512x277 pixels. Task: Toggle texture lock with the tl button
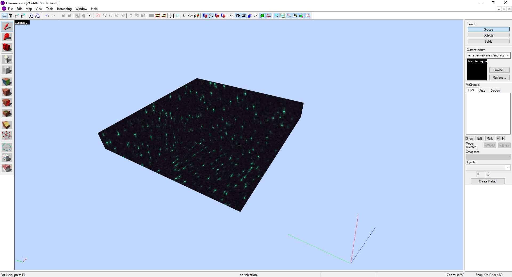point(184,15)
